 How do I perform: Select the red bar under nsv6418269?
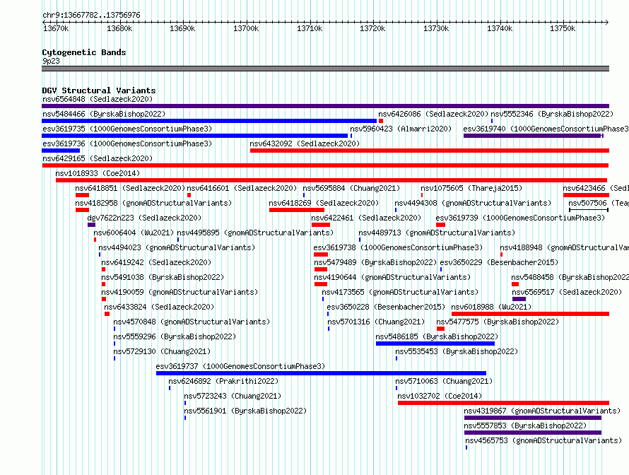(296, 210)
